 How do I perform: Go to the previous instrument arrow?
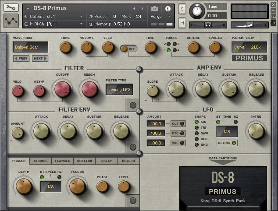click(x=134, y=8)
